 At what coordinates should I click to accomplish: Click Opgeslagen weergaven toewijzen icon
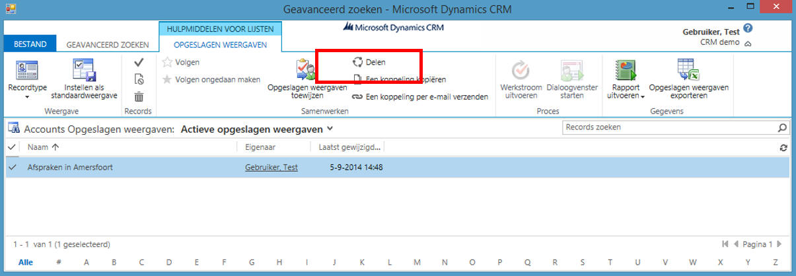click(x=307, y=71)
